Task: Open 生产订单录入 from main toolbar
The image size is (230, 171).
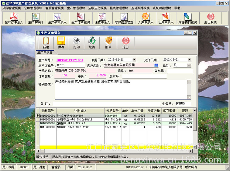Action: pos(14,18)
